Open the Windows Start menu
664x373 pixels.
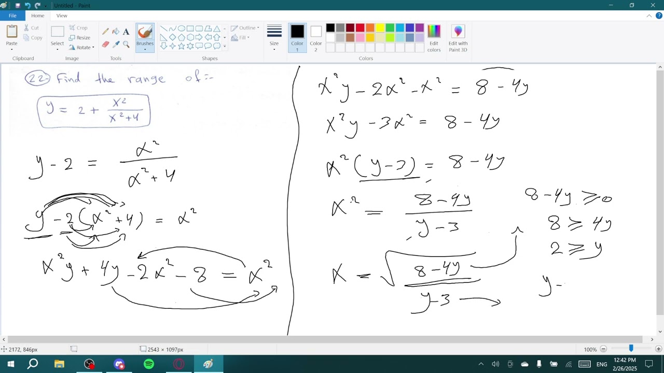pos(10,364)
